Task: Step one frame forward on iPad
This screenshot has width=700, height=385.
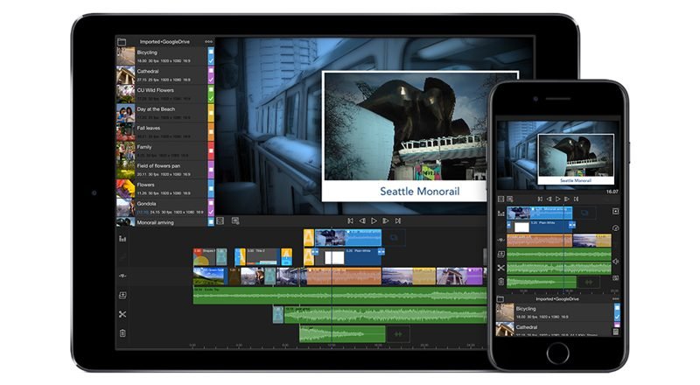Action: [386, 220]
